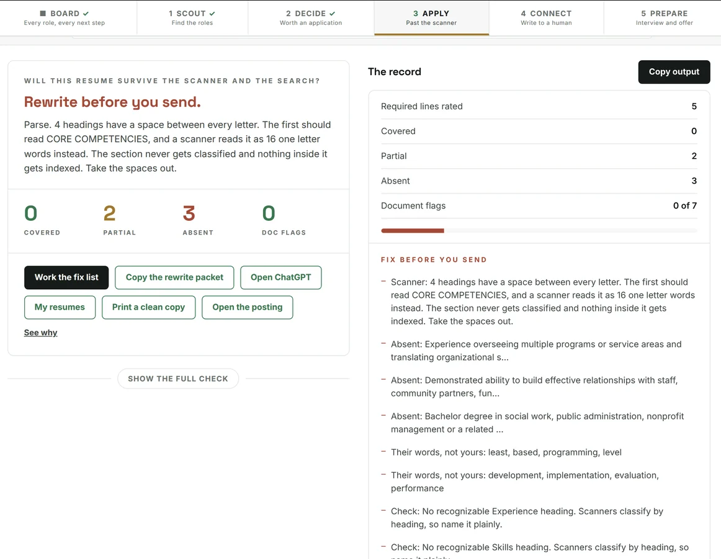
Task: Open ChatGPT from the button
Action: pyautogui.click(x=280, y=278)
